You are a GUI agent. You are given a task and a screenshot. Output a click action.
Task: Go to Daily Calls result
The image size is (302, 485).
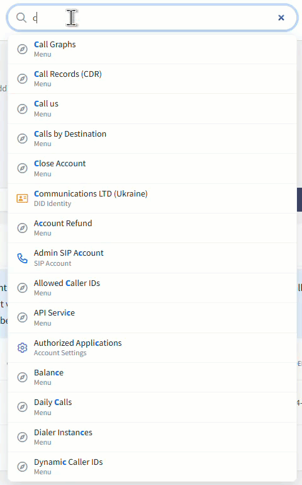pos(152,407)
